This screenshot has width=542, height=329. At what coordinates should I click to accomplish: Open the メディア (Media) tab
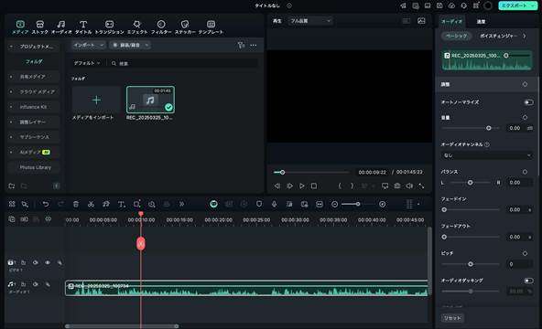[20, 27]
